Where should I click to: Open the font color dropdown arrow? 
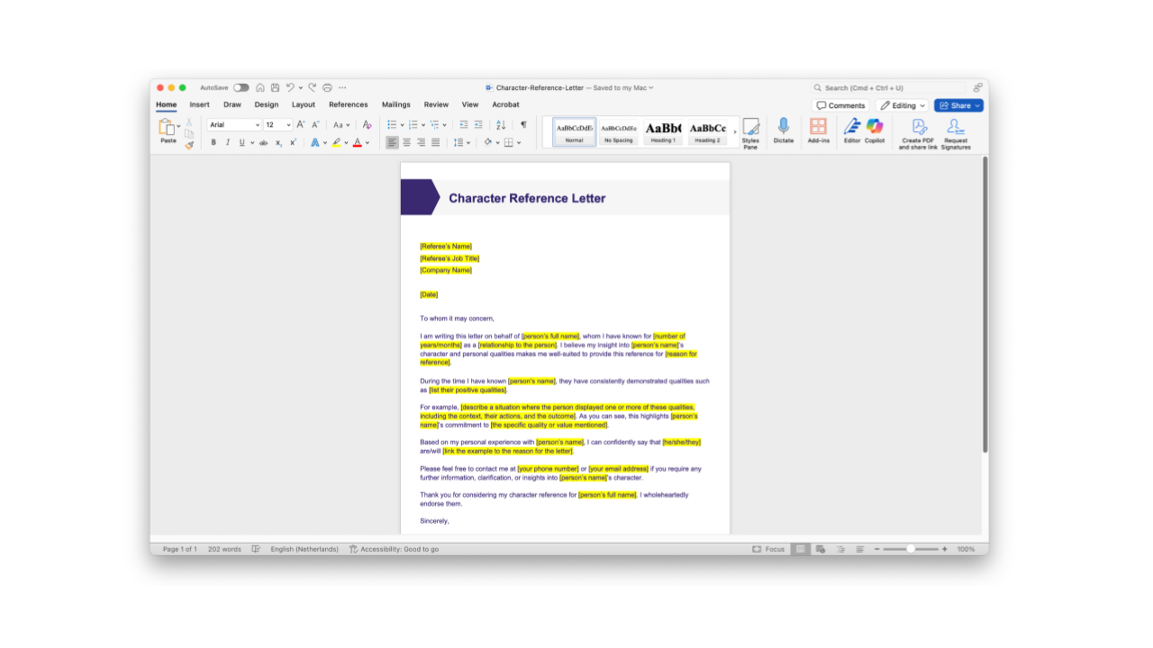[368, 143]
